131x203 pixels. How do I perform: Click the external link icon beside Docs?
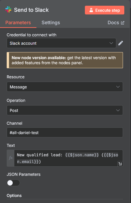[x=123, y=23]
